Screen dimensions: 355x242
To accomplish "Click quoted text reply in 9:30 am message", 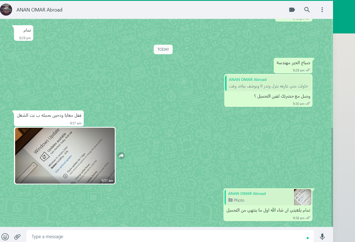I will click(268, 83).
